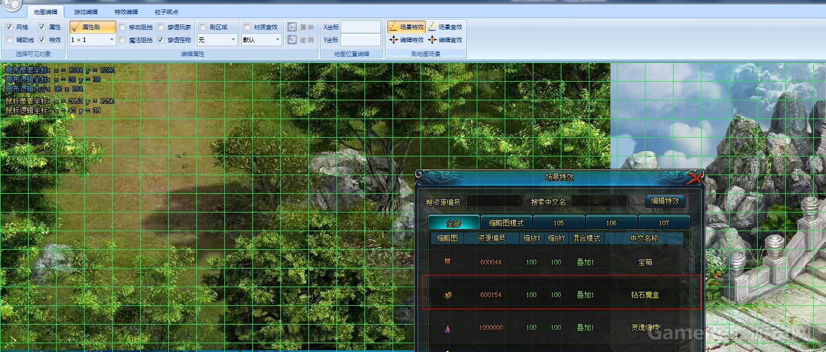This screenshot has height=352, width=826.
Task: Click 叠加1 blend mode in 钻石魔盒 row
Action: click(x=585, y=295)
